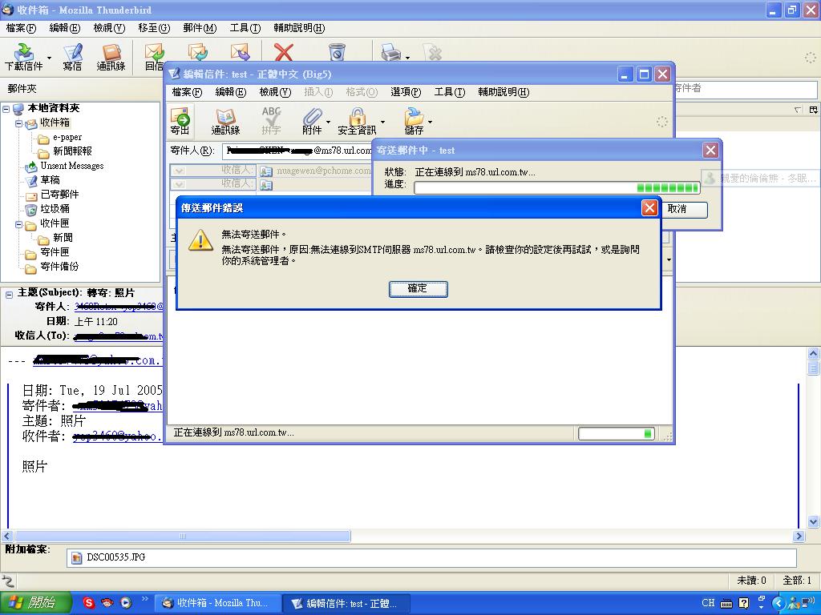Open the 選項 menu in compose window

(x=405, y=92)
